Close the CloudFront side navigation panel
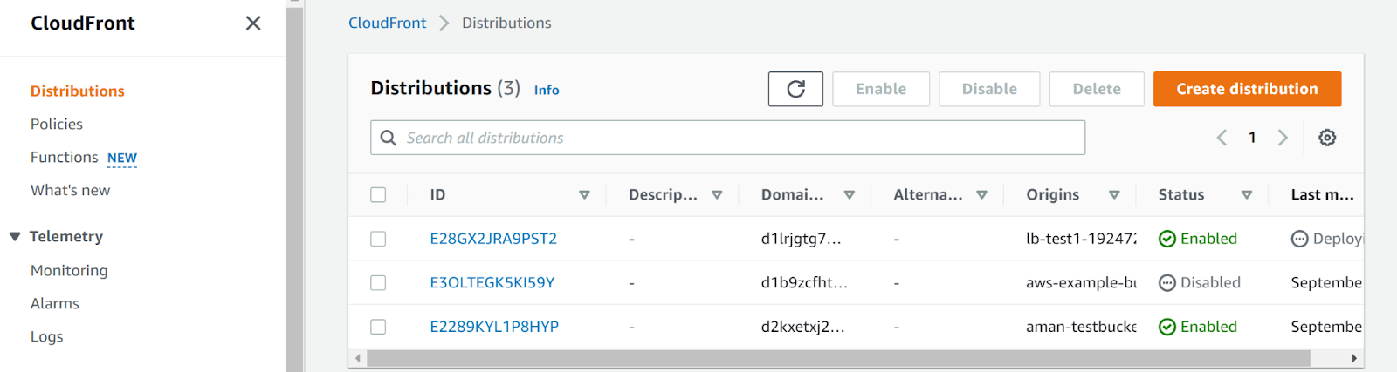Image resolution: width=1397 pixels, height=372 pixels. 253,24
